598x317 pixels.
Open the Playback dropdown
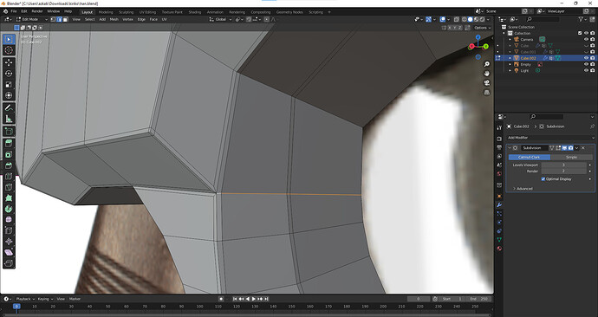pyautogui.click(x=25, y=299)
